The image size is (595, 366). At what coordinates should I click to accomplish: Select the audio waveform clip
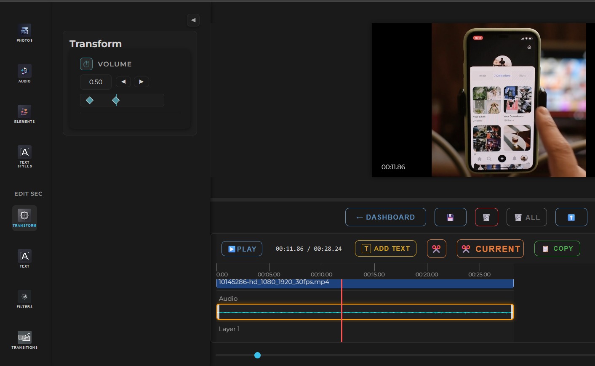[365, 312]
